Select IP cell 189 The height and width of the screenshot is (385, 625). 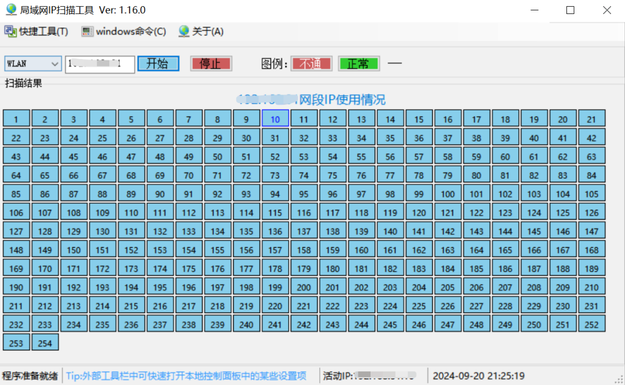(591, 268)
